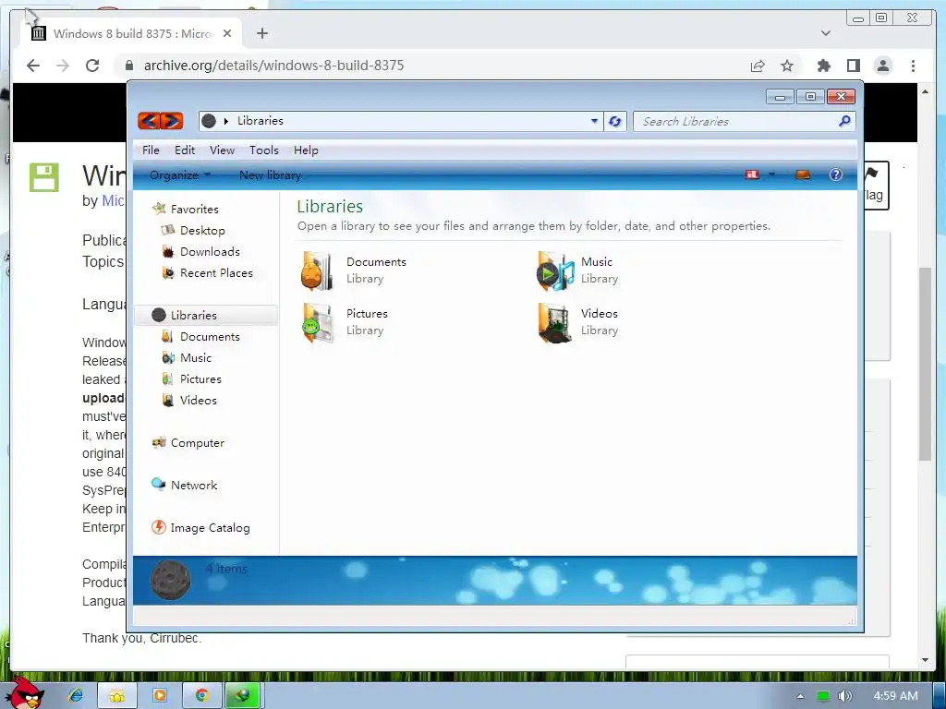Launch Internet Explorer from taskbar

pos(76,695)
